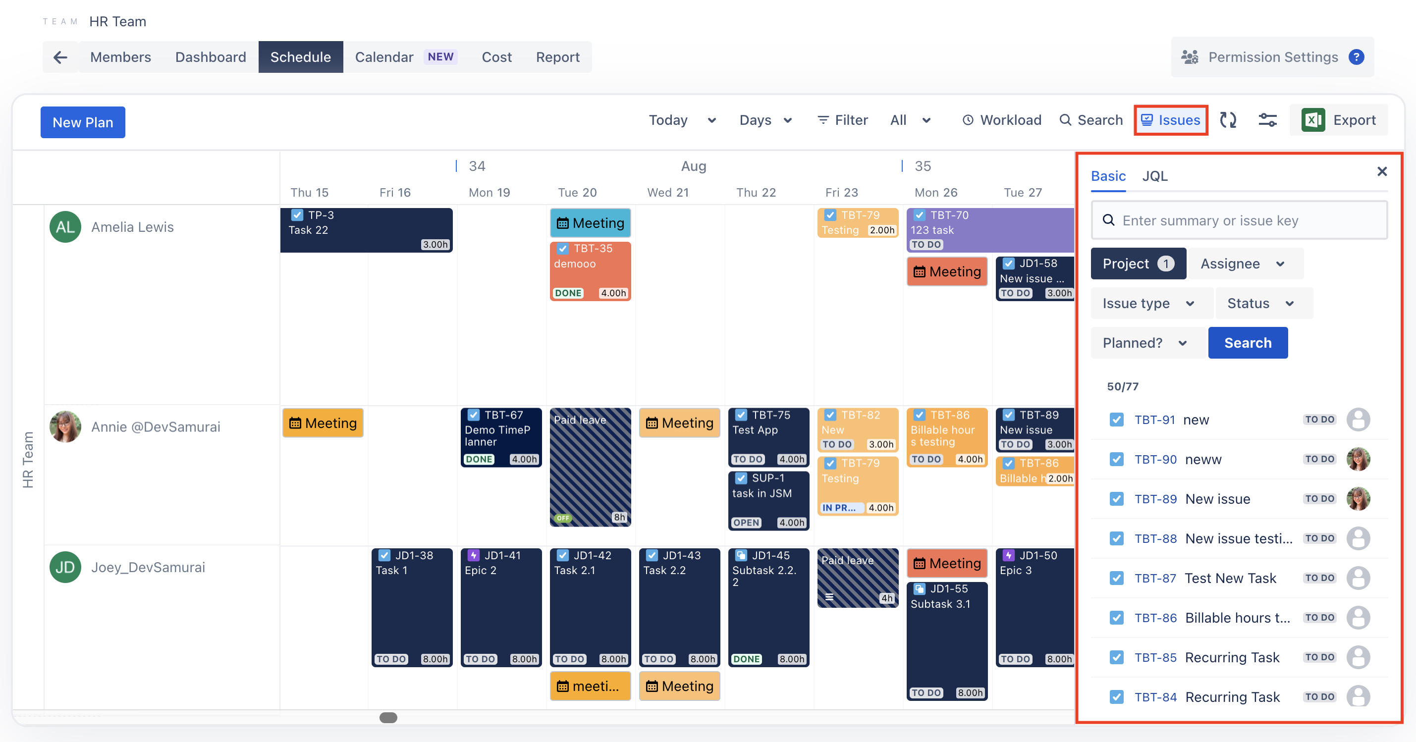This screenshot has width=1416, height=742.
Task: Click the sync refresh icon
Action: click(x=1227, y=120)
